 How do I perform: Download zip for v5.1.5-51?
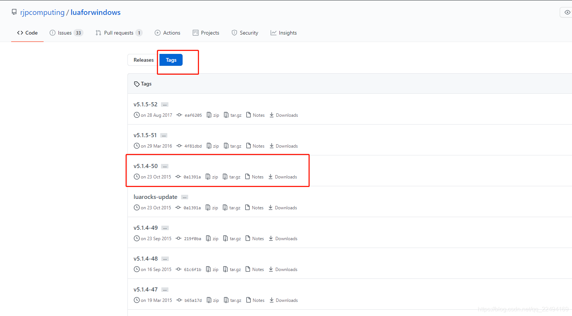point(213,146)
